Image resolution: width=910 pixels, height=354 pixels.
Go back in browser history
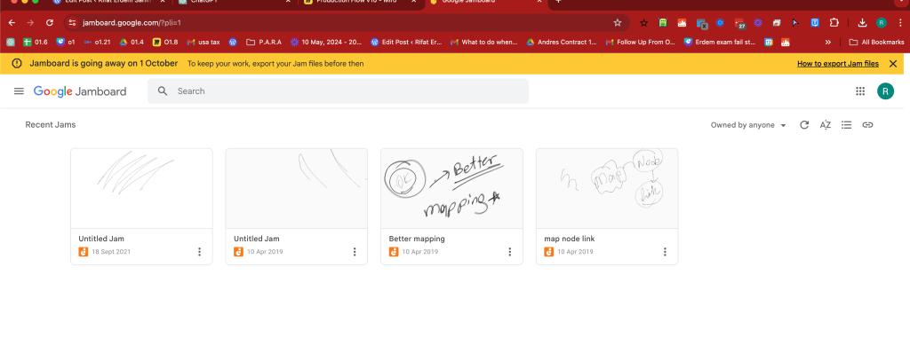coord(12,22)
